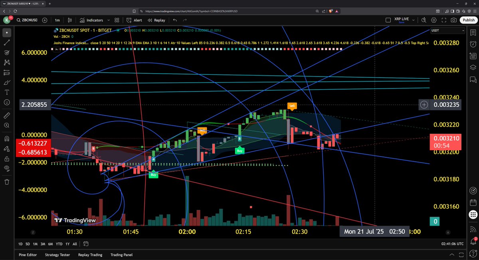The width and height of the screenshot is (479, 260).
Task: Remove drawings with the trash icon
Action: tap(7, 182)
